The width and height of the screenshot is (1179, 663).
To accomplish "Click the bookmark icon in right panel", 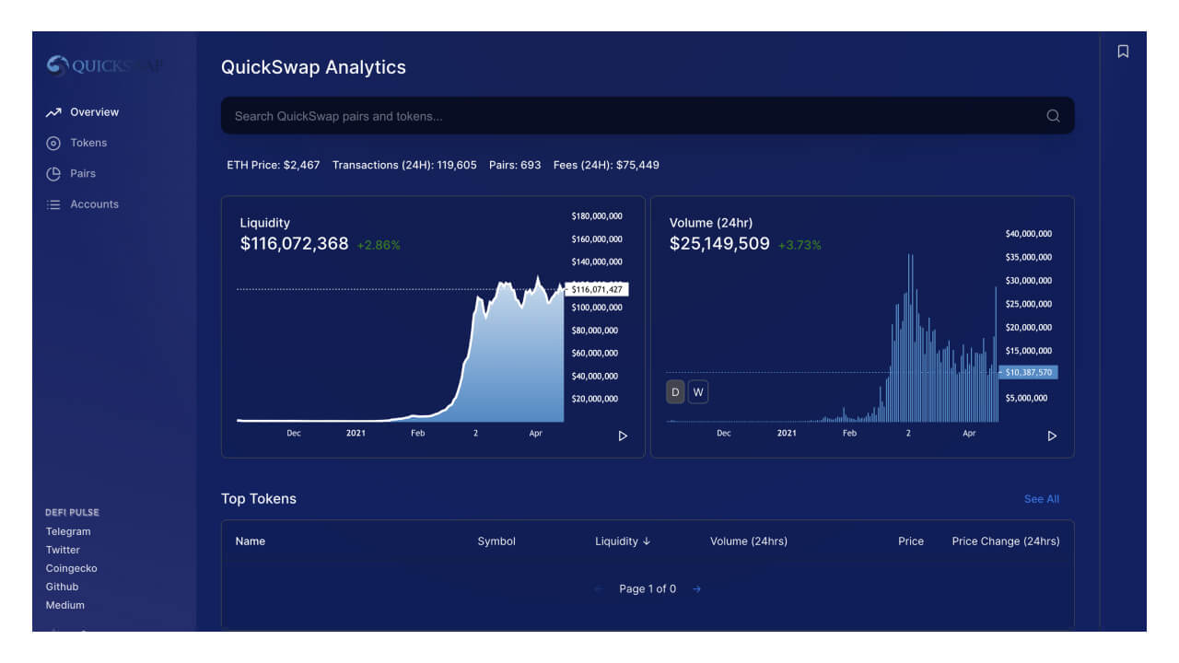I will pyautogui.click(x=1123, y=52).
